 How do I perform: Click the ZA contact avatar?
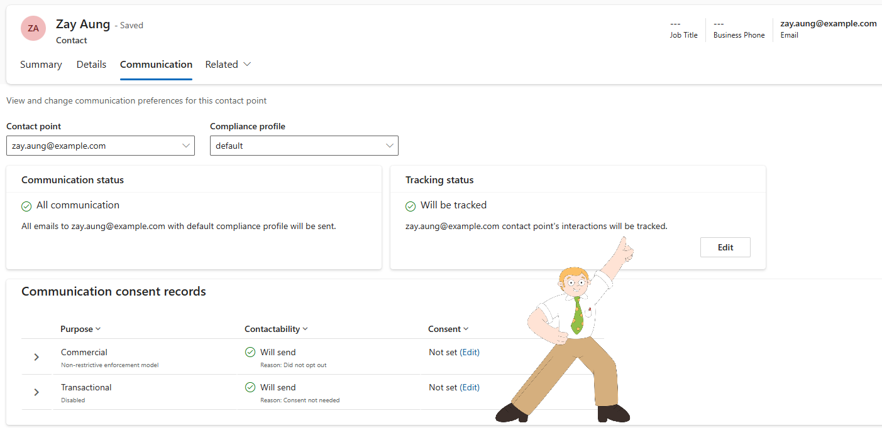[x=33, y=28]
